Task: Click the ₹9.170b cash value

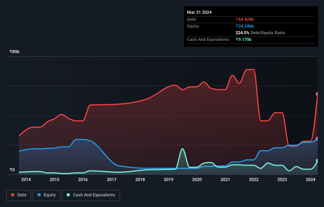Action: pos(243,39)
